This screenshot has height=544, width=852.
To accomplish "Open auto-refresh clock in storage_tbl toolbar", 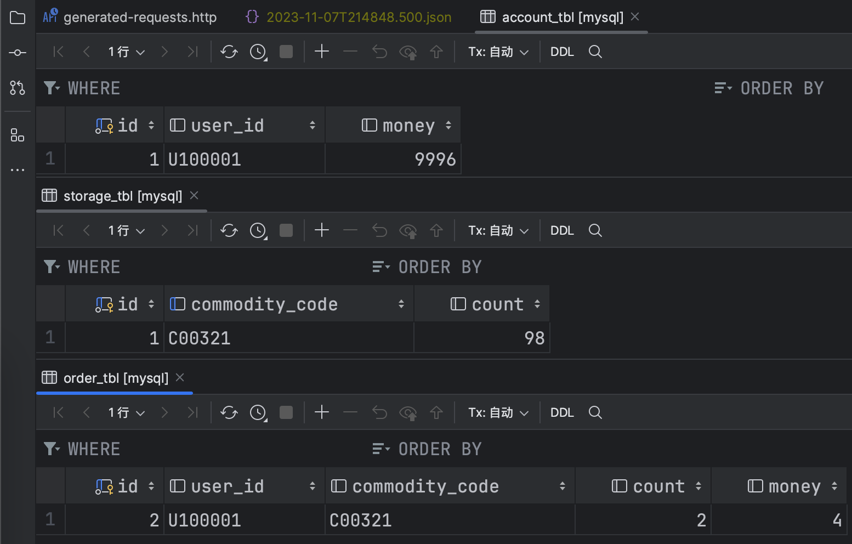I will point(258,230).
